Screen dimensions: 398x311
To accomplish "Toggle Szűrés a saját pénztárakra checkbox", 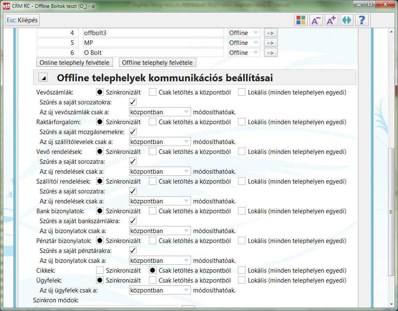I will point(133,251).
